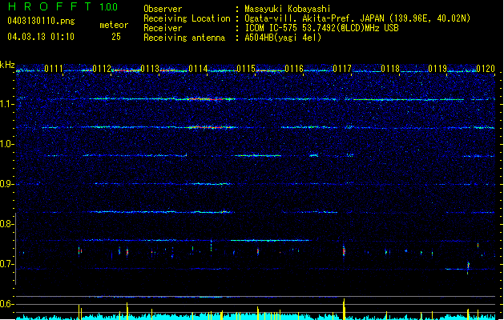The height and width of the screenshot is (320, 504).
Task: Click the 1.0 frequency axis label
Action: [7, 144]
